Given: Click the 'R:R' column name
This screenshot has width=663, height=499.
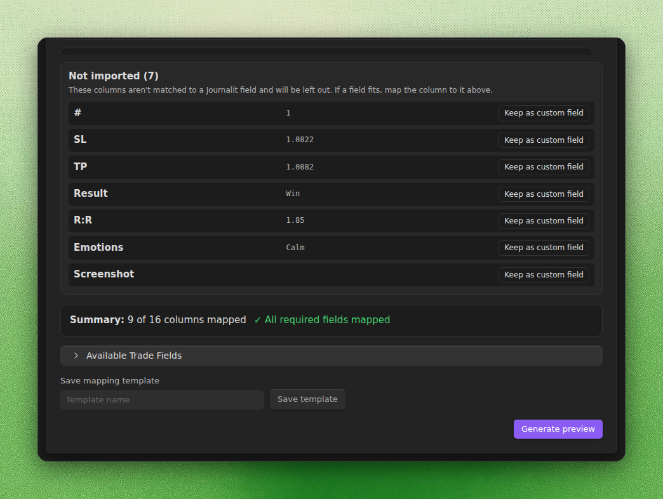Looking at the screenshot, I should click(83, 220).
